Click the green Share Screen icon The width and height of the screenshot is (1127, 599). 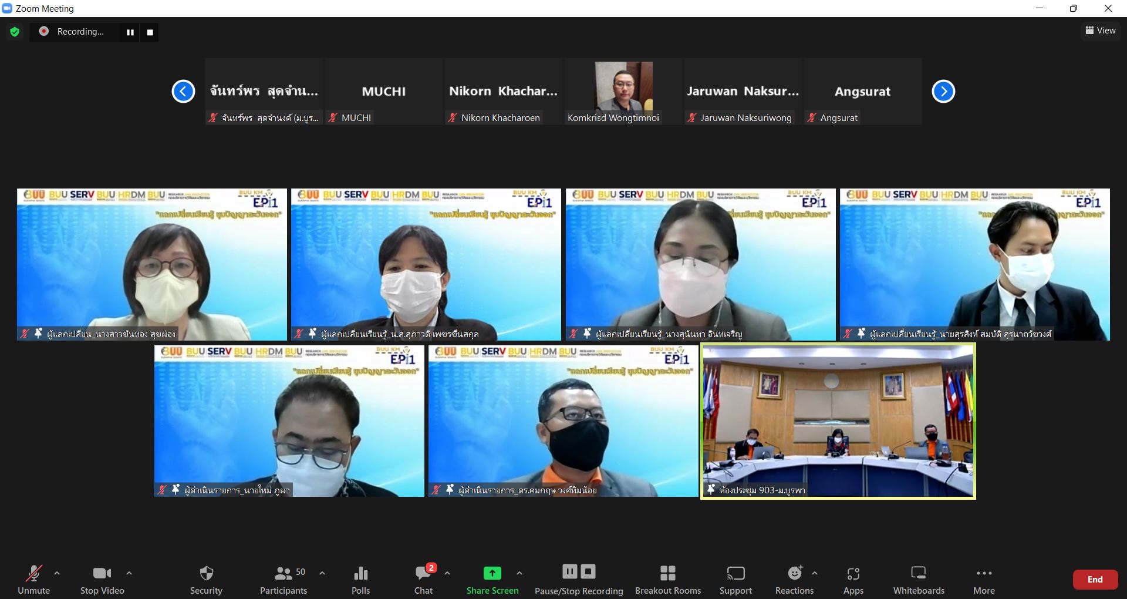pyautogui.click(x=492, y=573)
